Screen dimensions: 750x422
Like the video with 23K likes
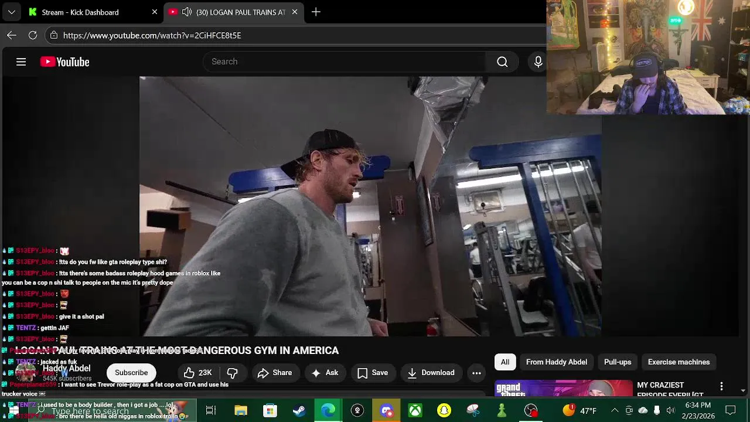tap(198, 373)
